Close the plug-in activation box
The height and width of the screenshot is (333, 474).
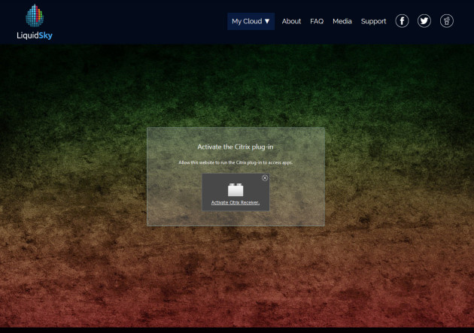(265, 178)
